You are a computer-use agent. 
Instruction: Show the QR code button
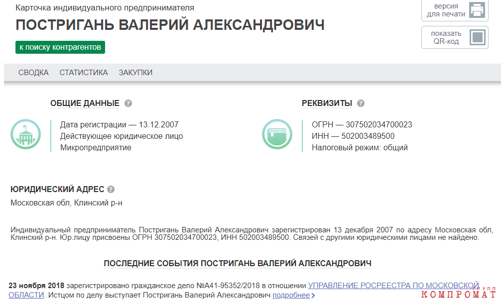pos(455,37)
